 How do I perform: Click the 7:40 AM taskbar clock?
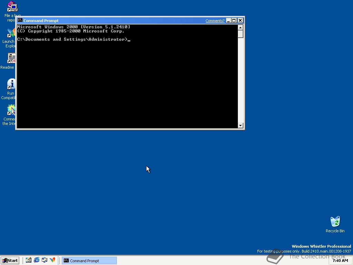[x=340, y=261]
